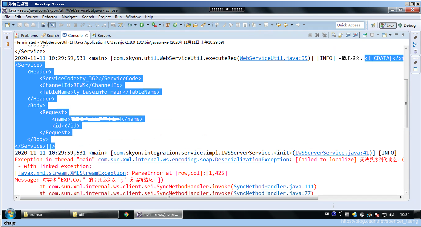Toggle Show Console When Standard Out Changes
421x227 pixels.
tap(348, 35)
